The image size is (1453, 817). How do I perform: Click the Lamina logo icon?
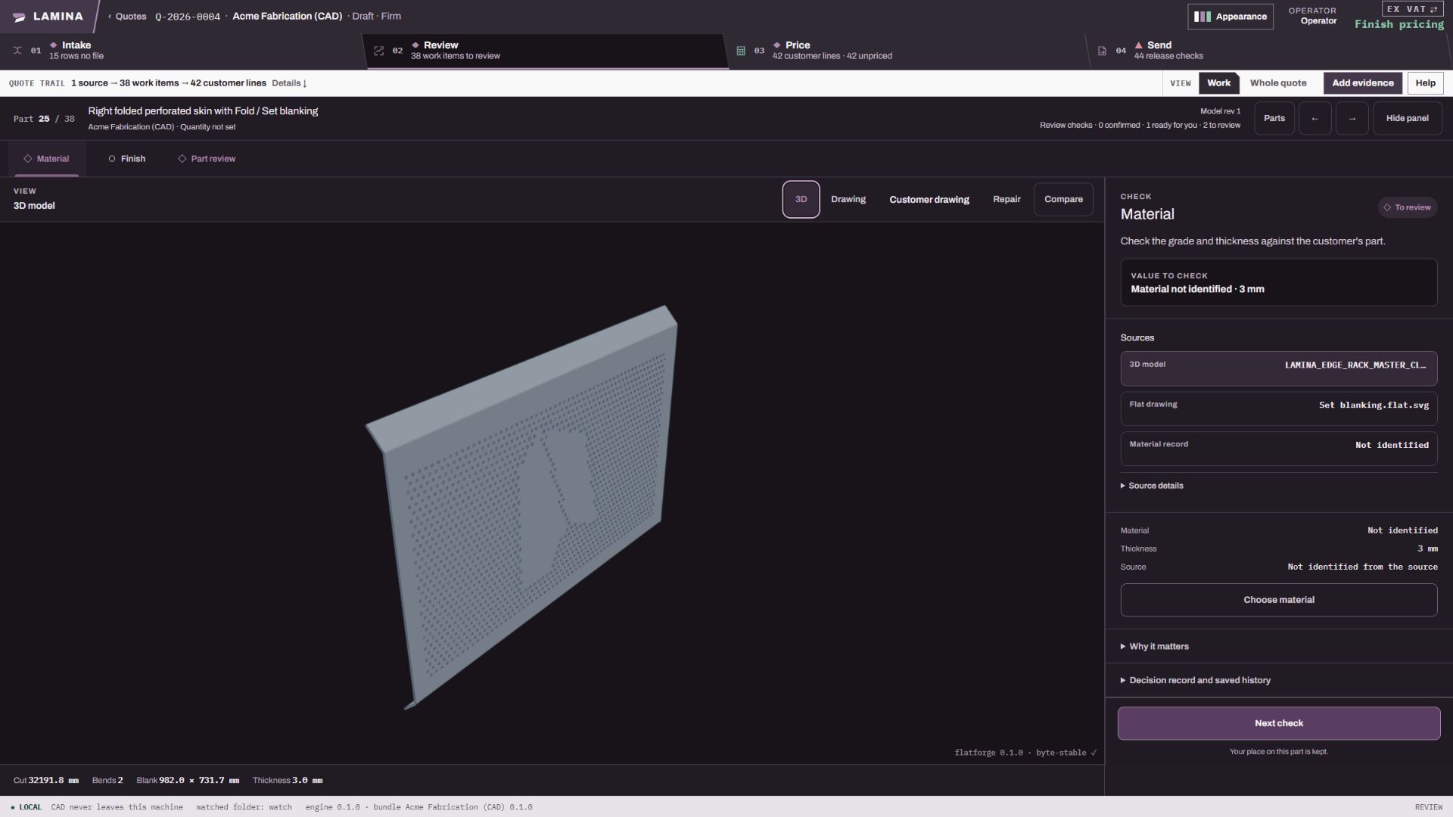(x=19, y=17)
